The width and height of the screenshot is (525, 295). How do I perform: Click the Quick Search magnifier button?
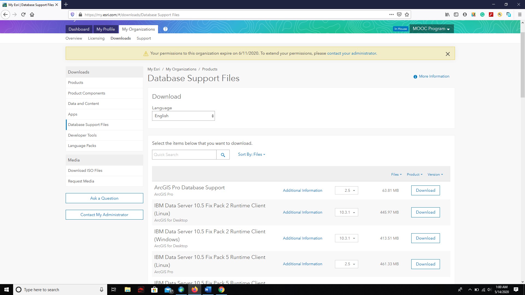click(223, 155)
